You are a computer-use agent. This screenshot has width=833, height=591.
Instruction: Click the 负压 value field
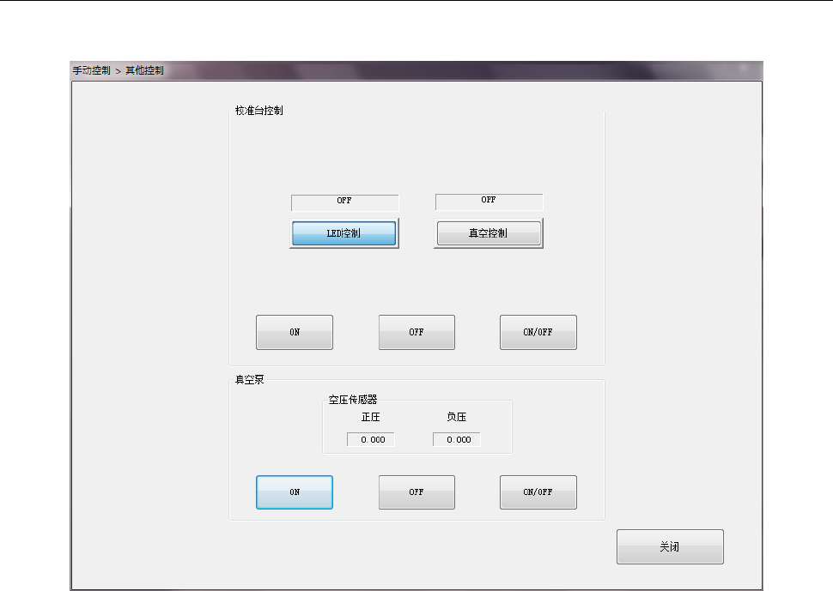tap(457, 439)
